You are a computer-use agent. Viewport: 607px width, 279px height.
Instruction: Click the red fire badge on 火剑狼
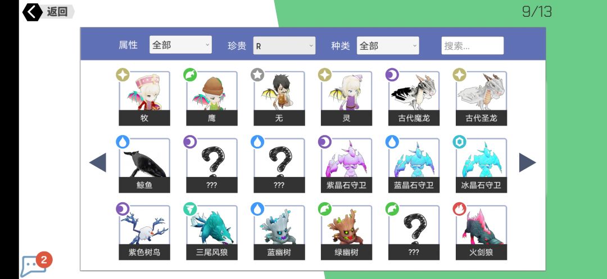(x=459, y=209)
